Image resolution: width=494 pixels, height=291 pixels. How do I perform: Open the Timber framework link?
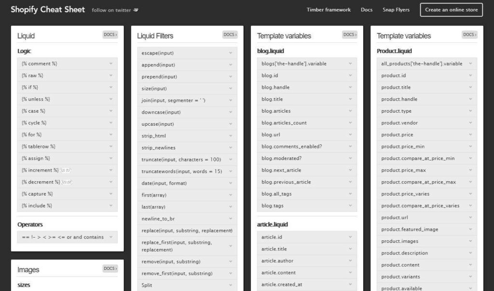pyautogui.click(x=329, y=10)
